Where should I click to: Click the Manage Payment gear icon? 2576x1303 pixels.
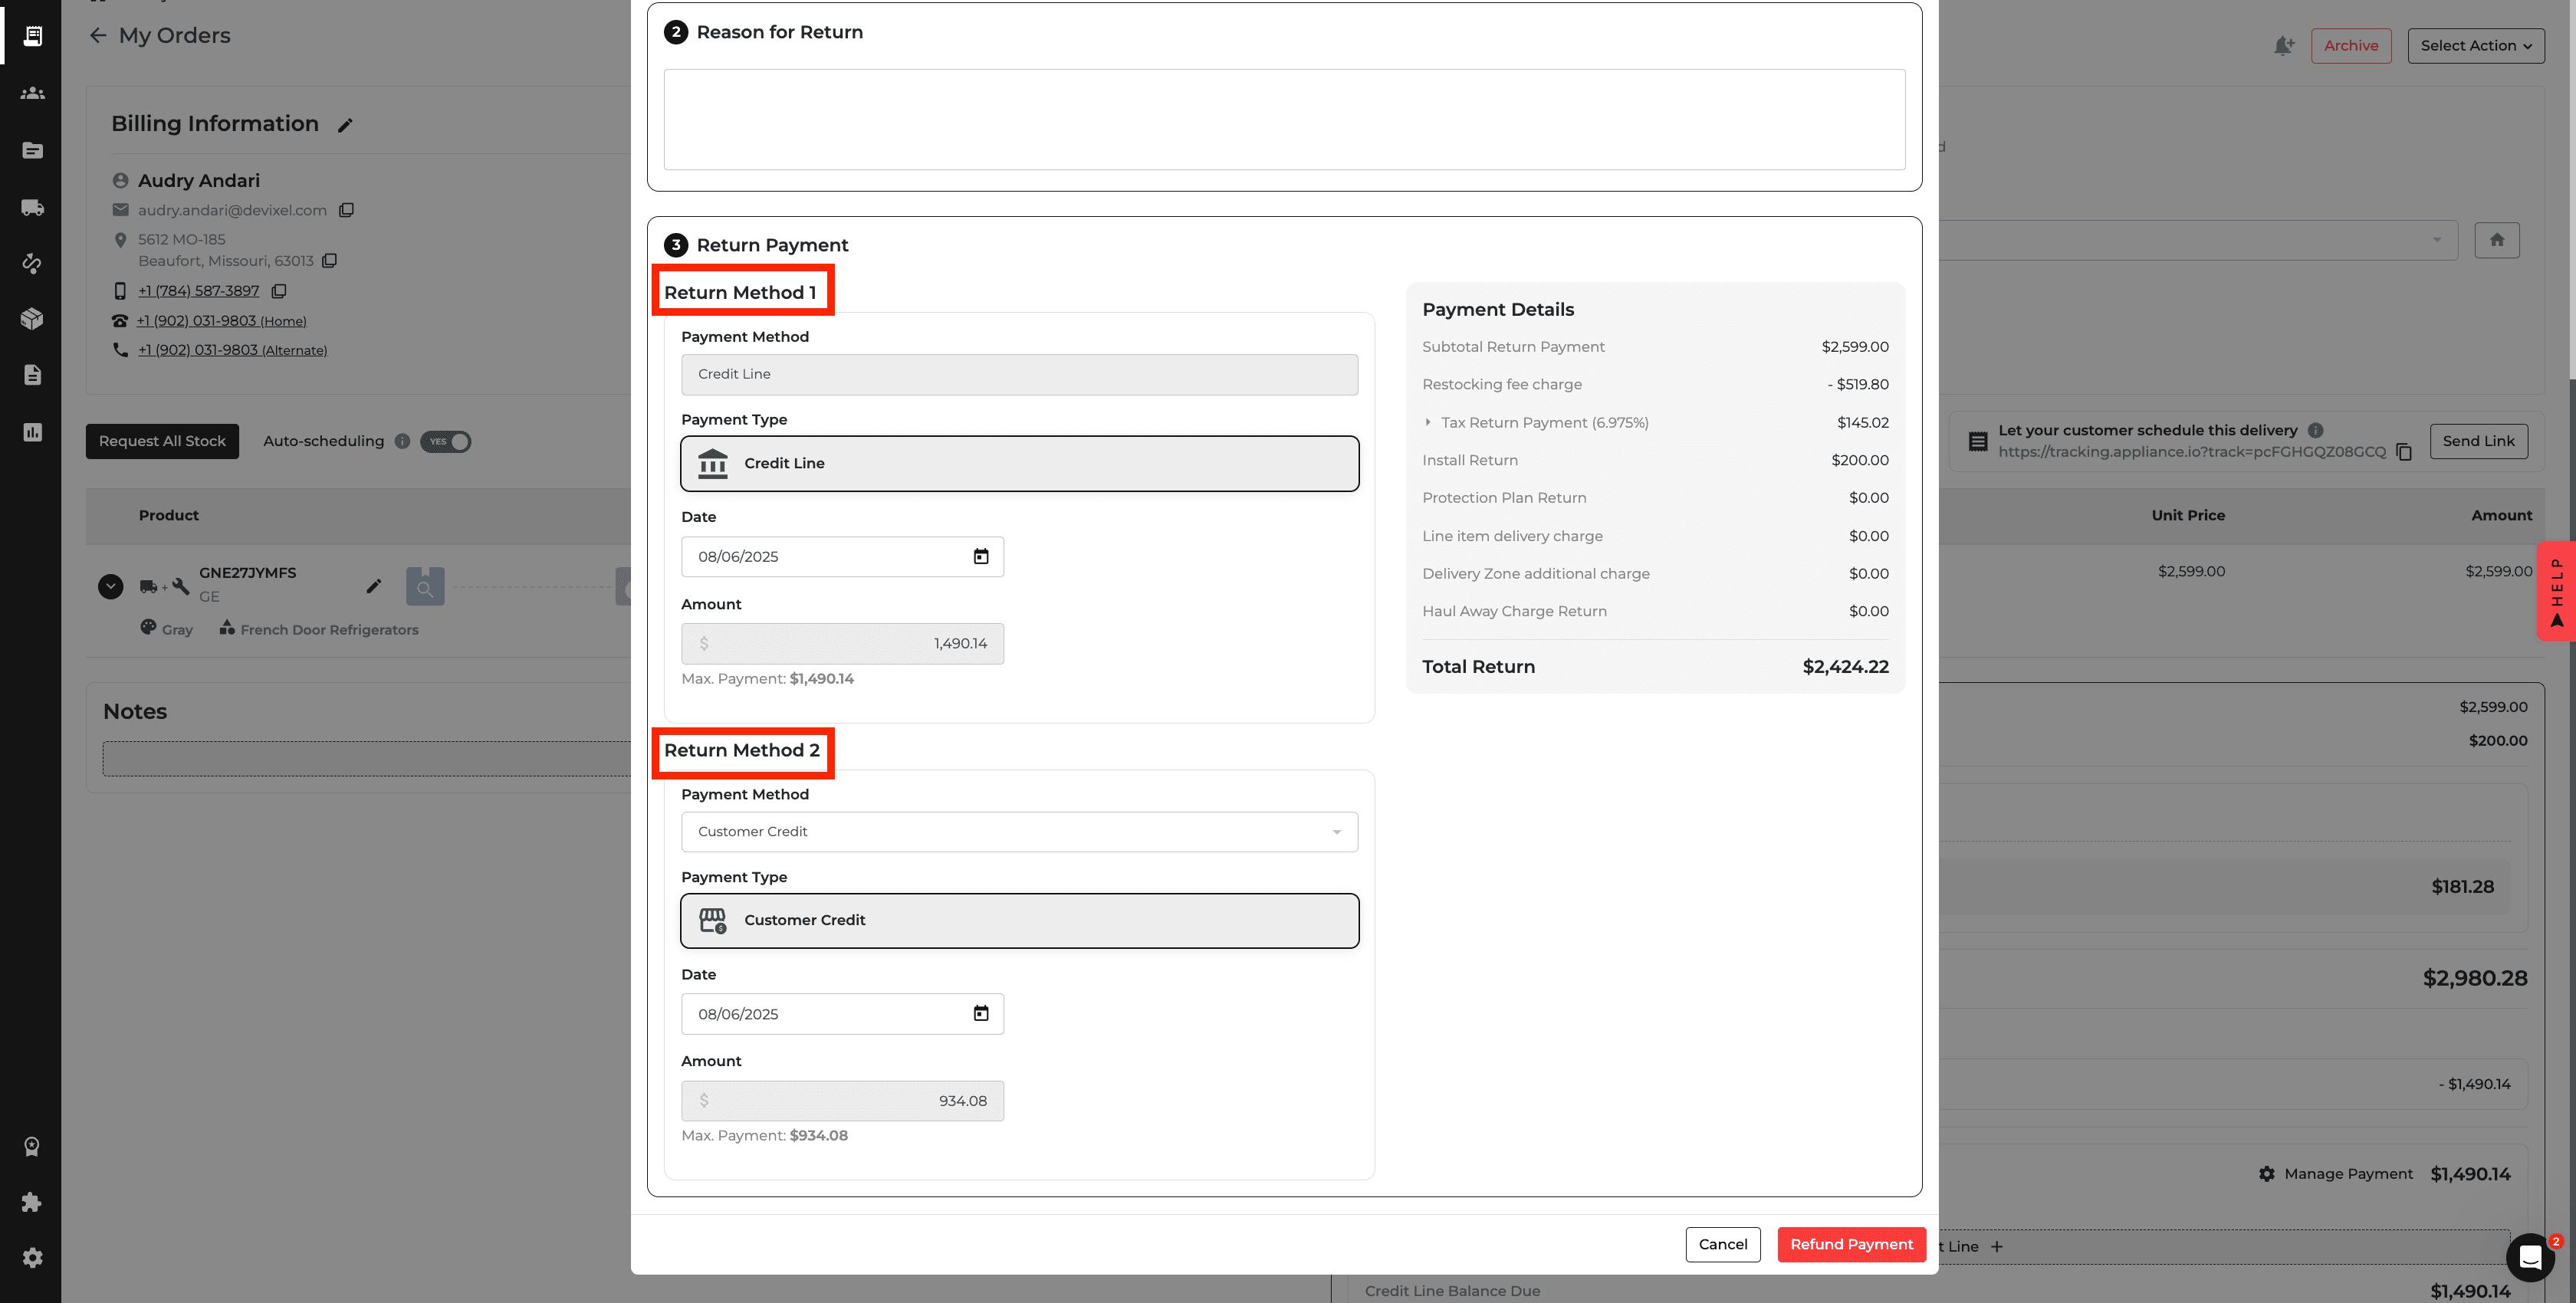point(2267,1174)
